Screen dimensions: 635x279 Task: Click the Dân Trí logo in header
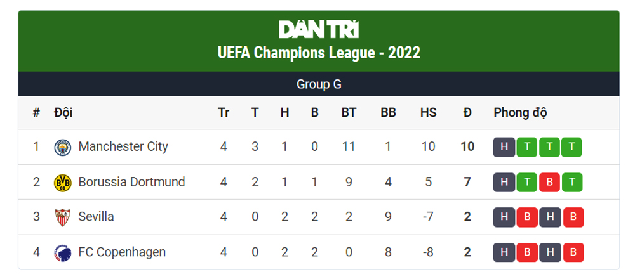pyautogui.click(x=319, y=29)
